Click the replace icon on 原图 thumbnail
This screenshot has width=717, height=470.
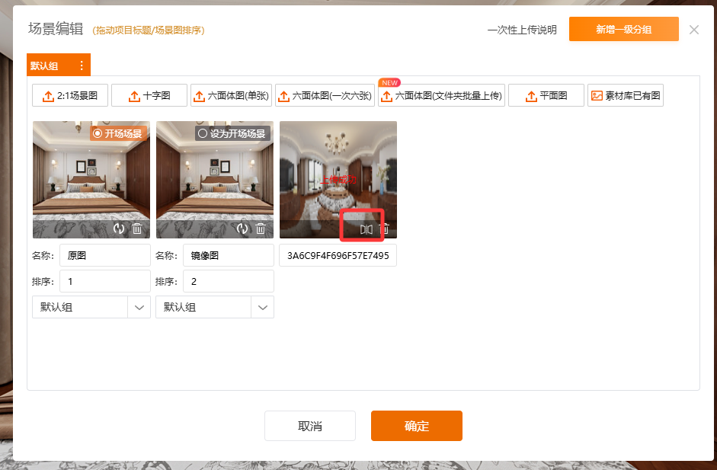(119, 229)
